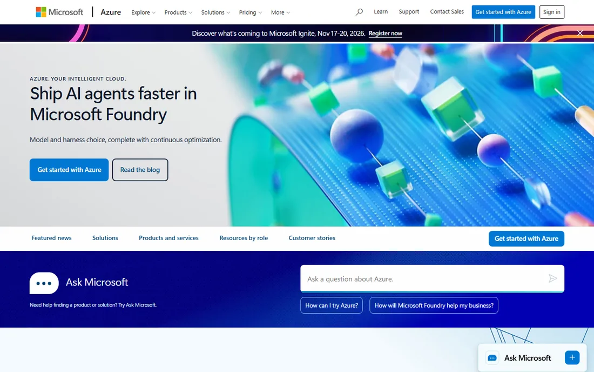Click Get started with Azure in section bar
The height and width of the screenshot is (372, 594).
click(526, 238)
